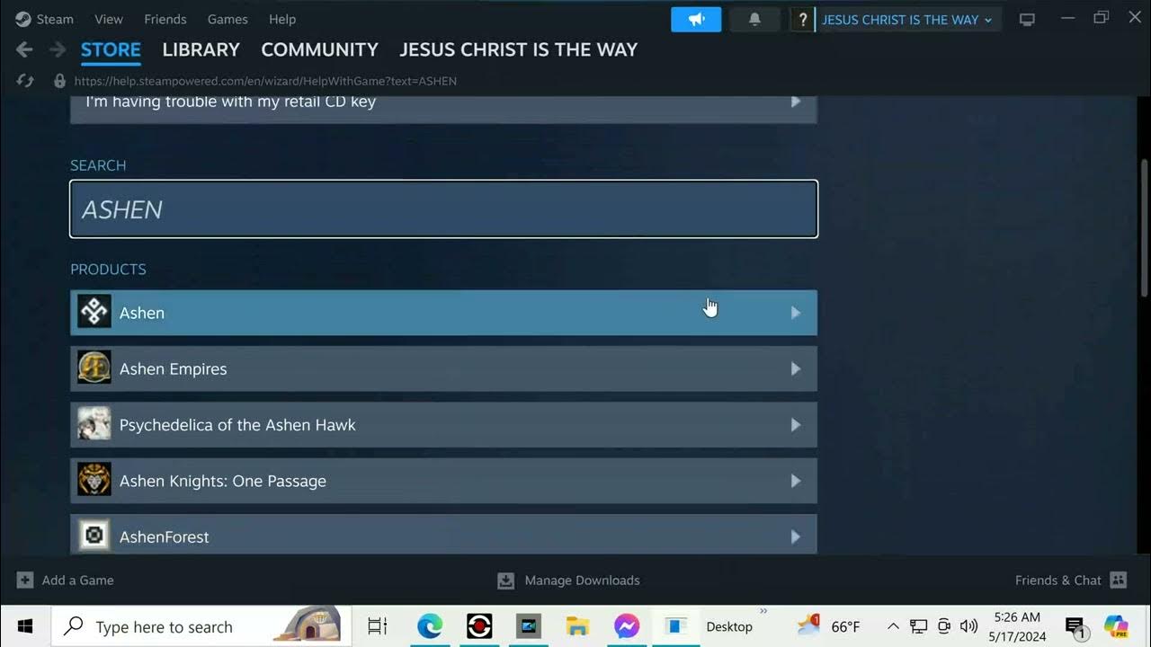Open the Help menu
The image size is (1151, 647).
(282, 19)
